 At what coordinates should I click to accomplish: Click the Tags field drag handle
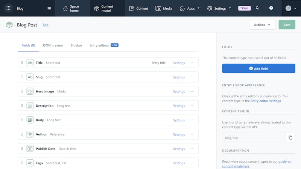tap(22, 163)
